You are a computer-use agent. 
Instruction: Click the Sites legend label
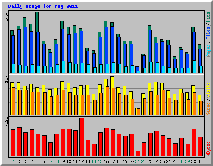tap(208, 109)
